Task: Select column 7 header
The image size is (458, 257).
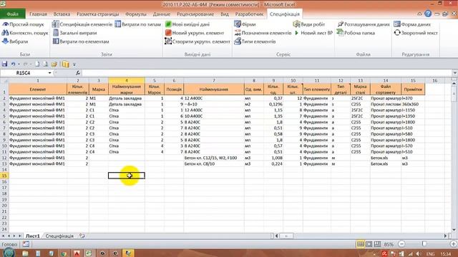Action: [214, 81]
